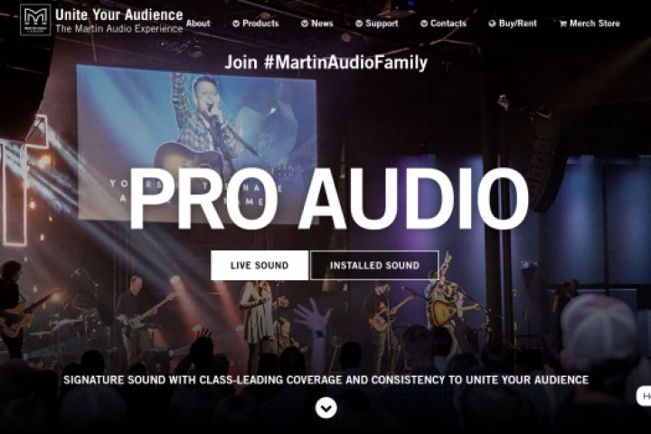Expand the Products menu
Image resolution: width=651 pixels, height=434 pixels.
click(x=256, y=24)
